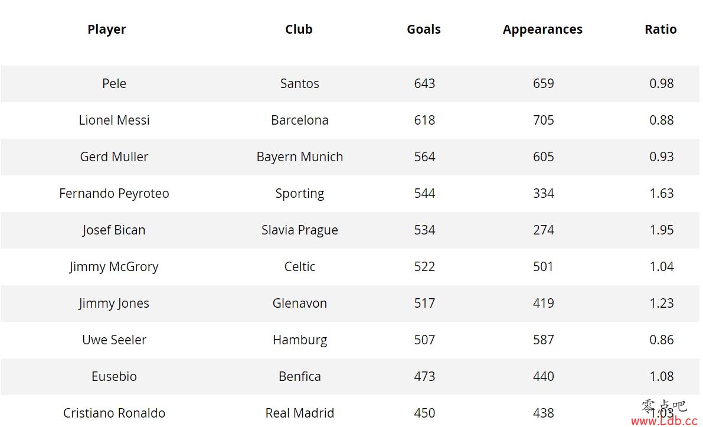
Task: Click the Appearances column header
Action: click(542, 30)
